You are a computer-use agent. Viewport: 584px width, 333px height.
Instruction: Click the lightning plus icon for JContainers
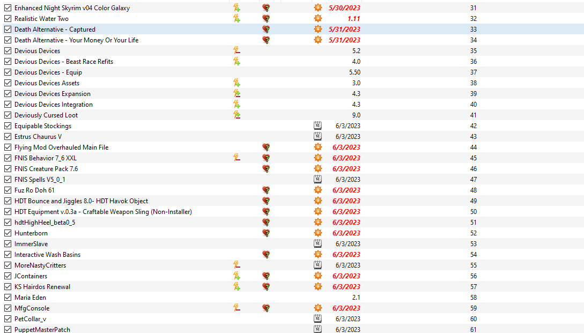point(236,276)
